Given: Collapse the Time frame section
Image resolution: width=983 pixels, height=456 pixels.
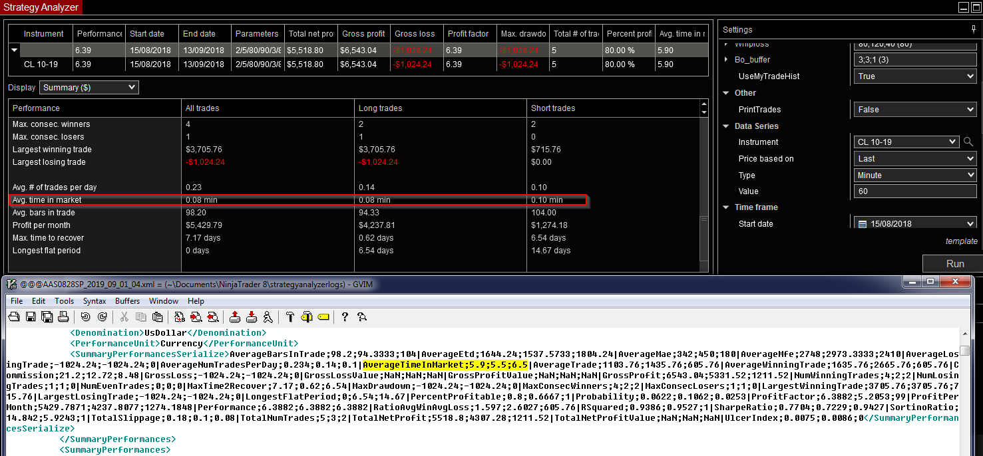Looking at the screenshot, I should click(x=726, y=207).
